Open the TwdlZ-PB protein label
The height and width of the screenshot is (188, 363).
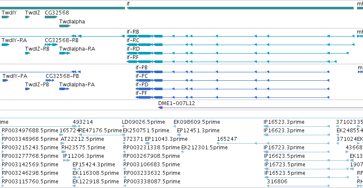[37, 85]
